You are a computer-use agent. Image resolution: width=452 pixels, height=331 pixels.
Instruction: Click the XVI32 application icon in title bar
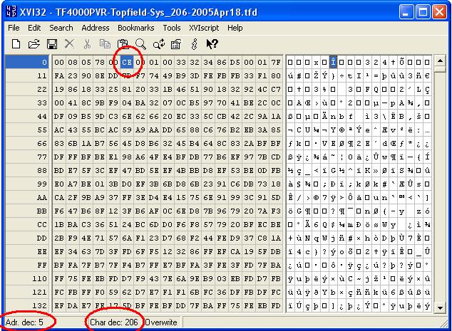(11, 12)
